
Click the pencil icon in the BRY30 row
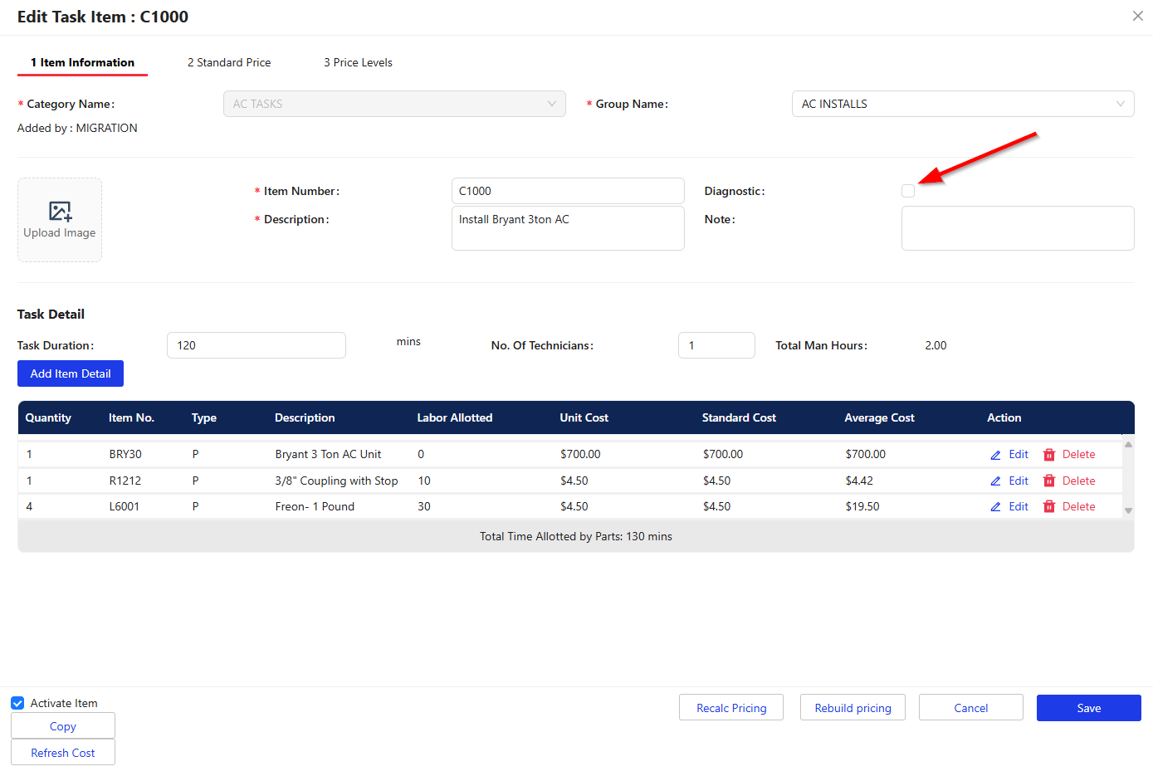point(995,455)
